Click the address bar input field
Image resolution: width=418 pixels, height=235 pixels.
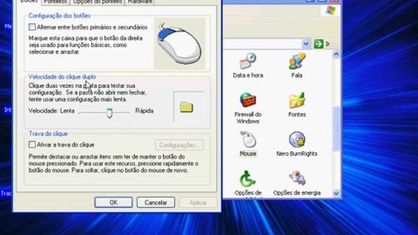point(263,44)
